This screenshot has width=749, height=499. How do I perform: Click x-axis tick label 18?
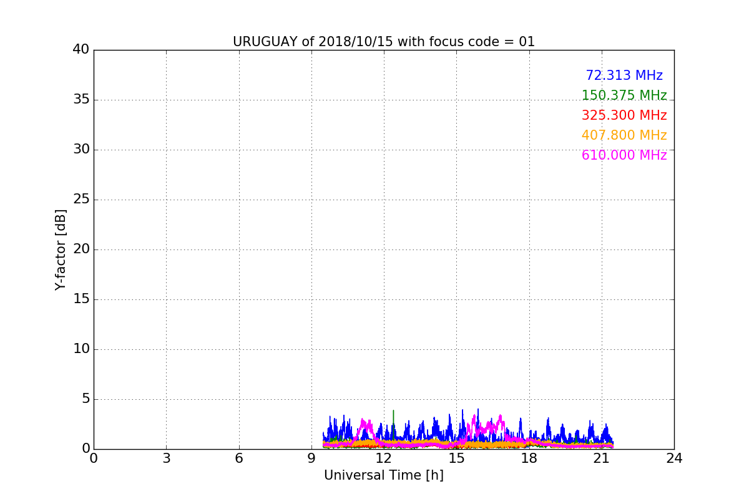point(529,458)
